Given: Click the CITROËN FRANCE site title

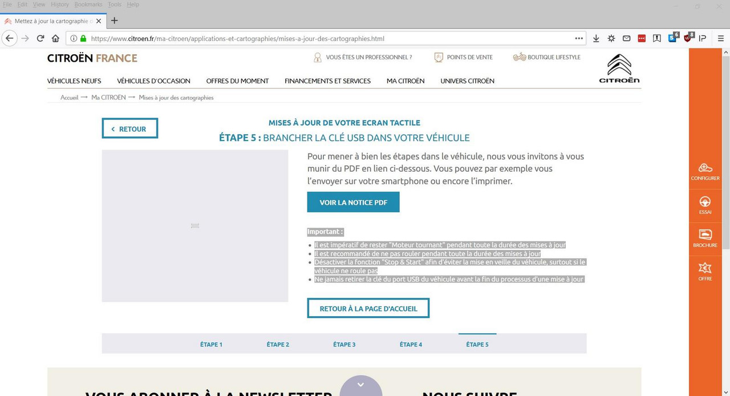Looking at the screenshot, I should point(92,58).
